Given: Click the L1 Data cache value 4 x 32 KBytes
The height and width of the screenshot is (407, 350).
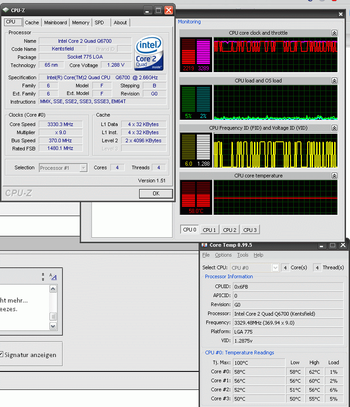Looking at the screenshot, I should (x=144, y=124).
